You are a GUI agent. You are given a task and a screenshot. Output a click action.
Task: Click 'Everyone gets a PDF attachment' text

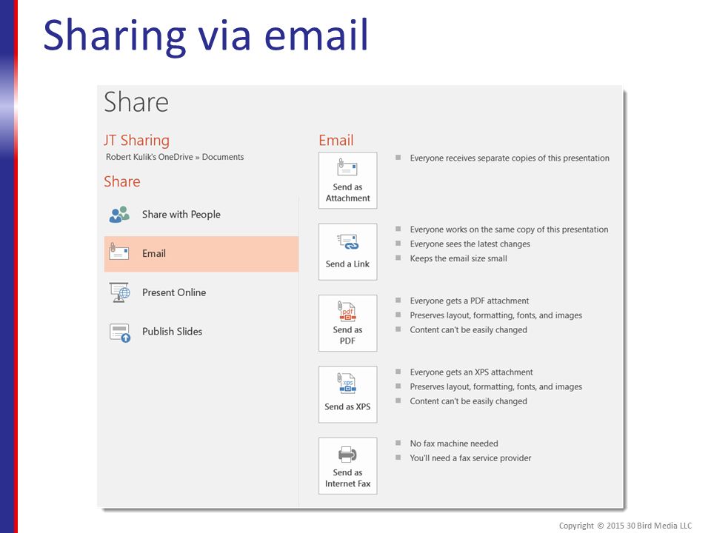click(470, 301)
